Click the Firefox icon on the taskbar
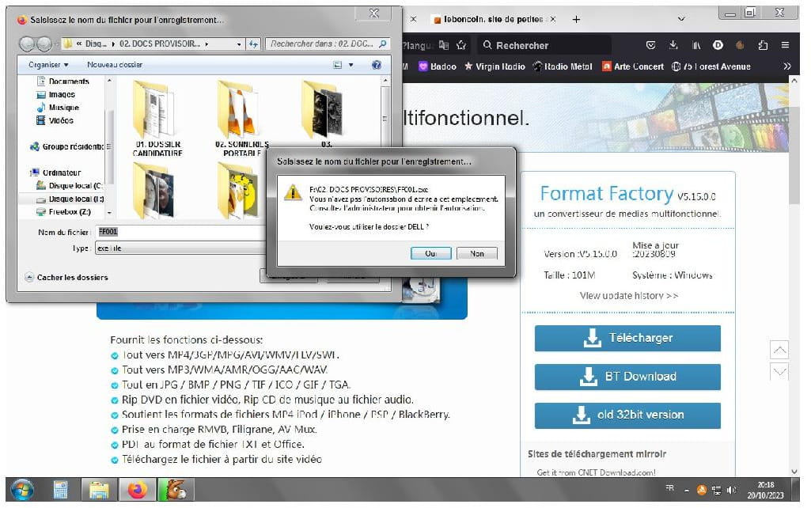The width and height of the screenshot is (811, 508). pyautogui.click(x=138, y=490)
